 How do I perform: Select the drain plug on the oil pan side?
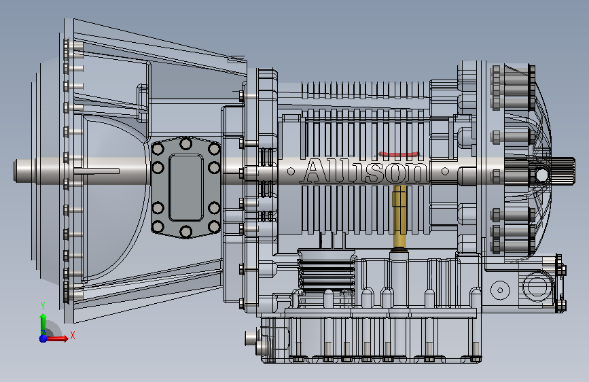[x=251, y=338]
